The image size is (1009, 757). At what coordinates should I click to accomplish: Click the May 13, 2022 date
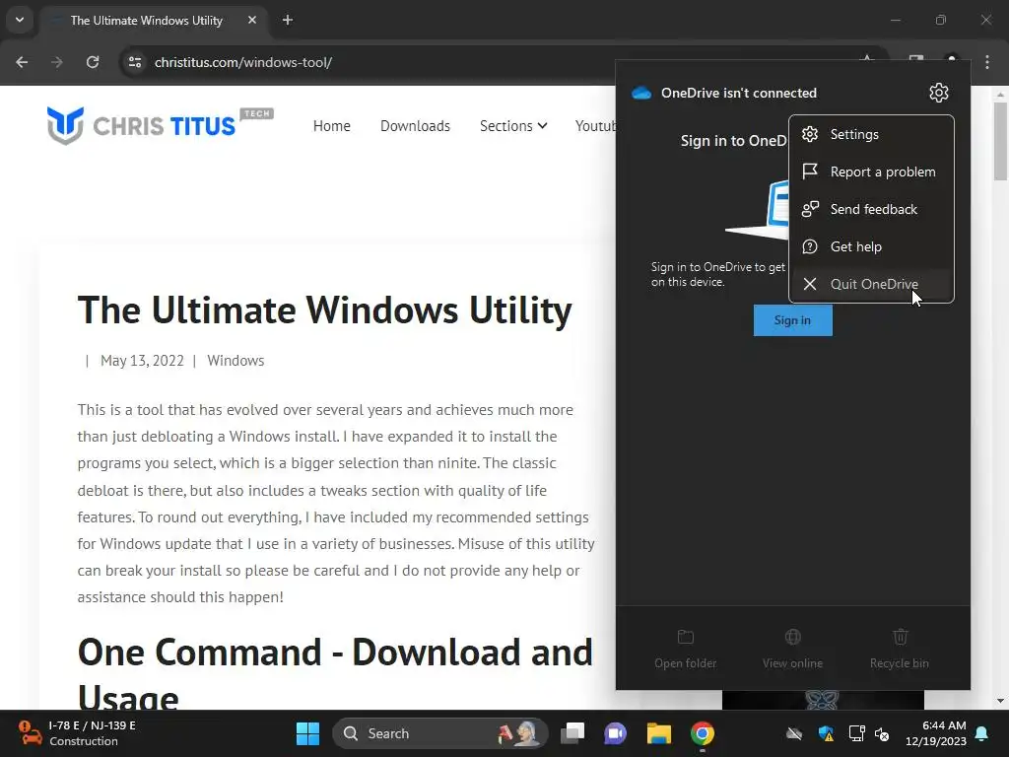point(142,361)
